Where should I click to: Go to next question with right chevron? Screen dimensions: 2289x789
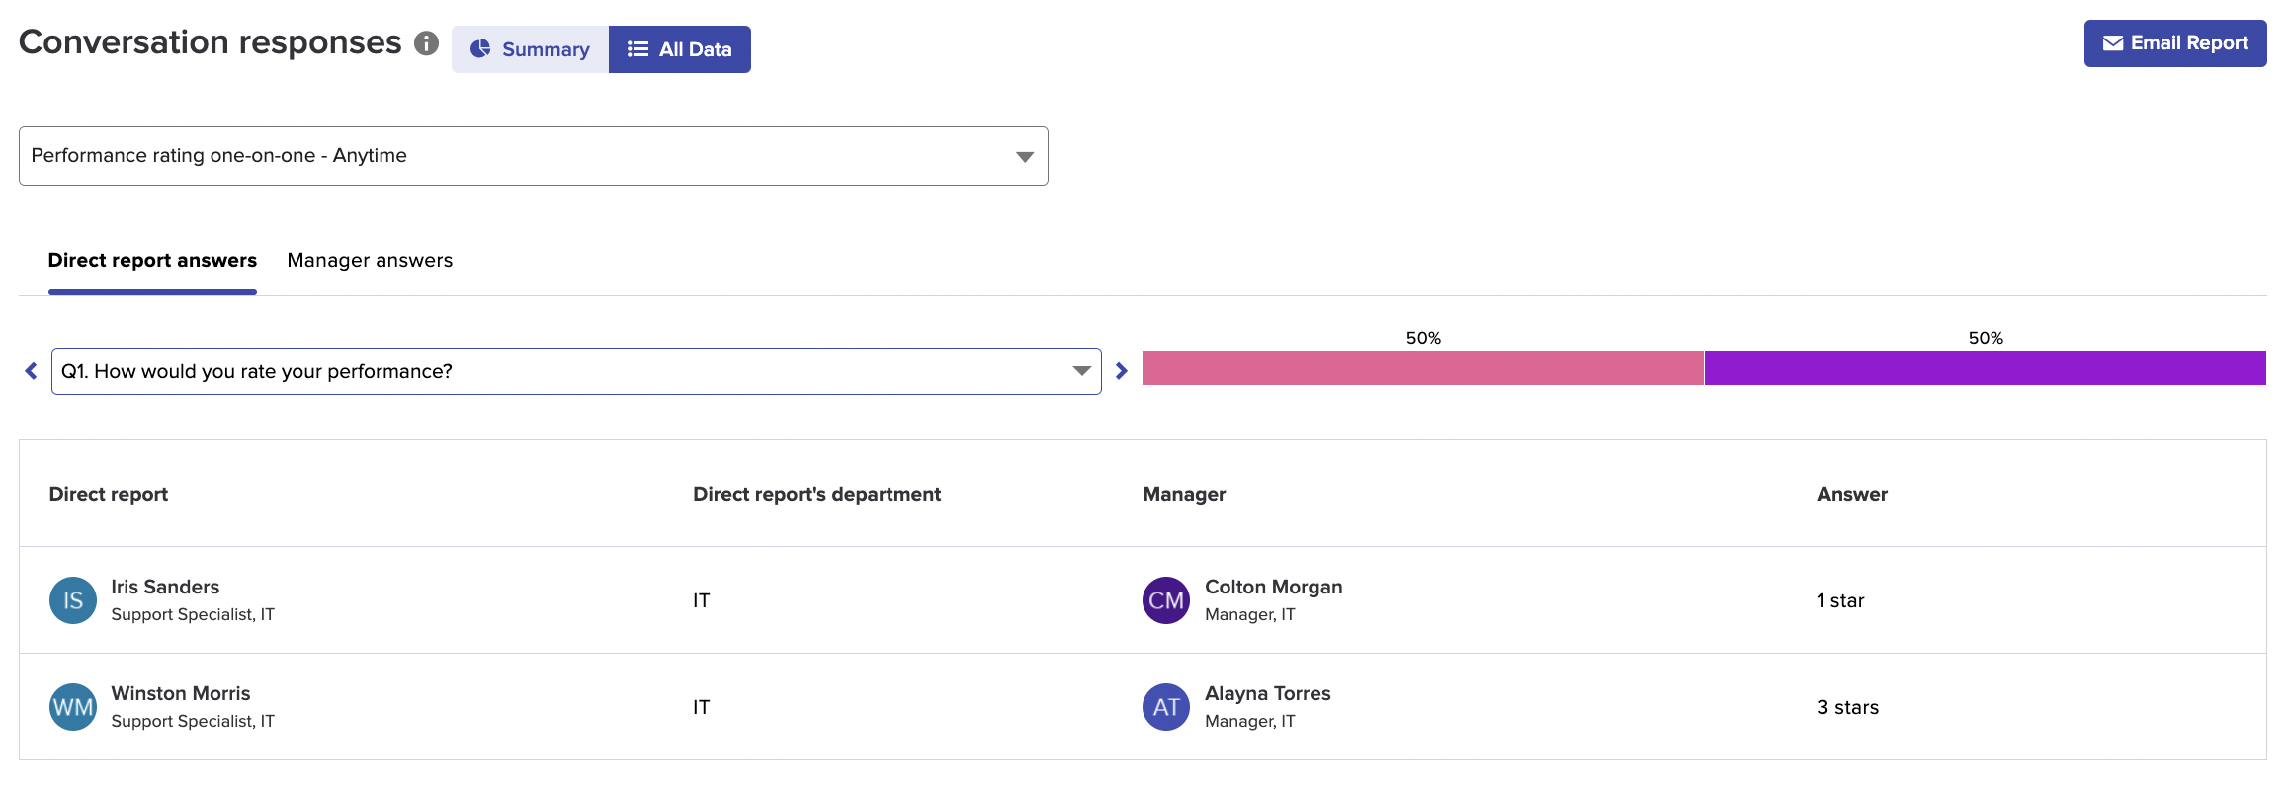click(x=1122, y=371)
